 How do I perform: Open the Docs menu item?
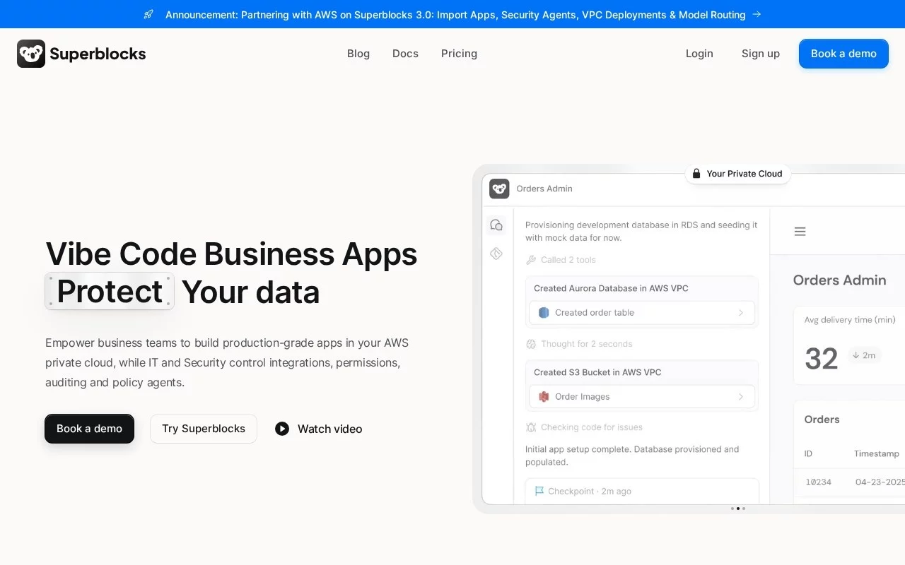click(405, 54)
